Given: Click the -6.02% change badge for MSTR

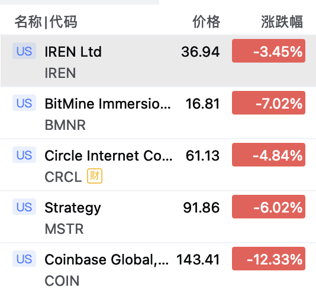Looking at the screenshot, I should click(269, 207).
